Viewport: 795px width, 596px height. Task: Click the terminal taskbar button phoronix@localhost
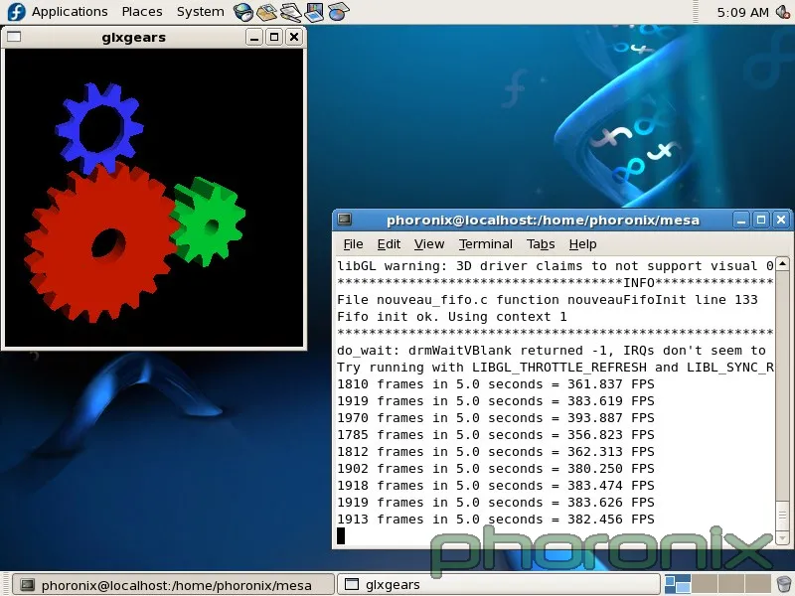173,585
